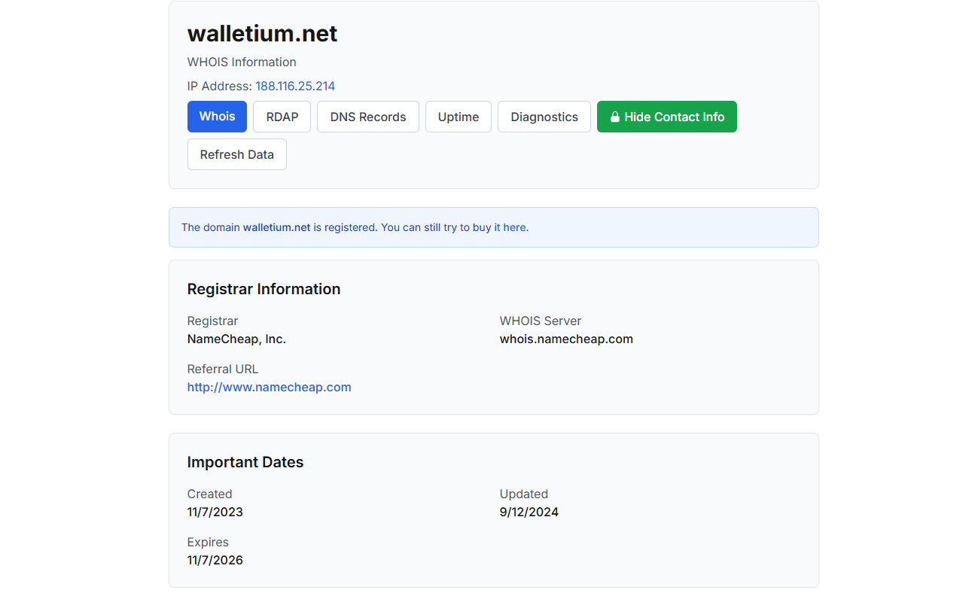The width and height of the screenshot is (975, 596).
Task: Click the Important Dates section heading
Action: [245, 463]
